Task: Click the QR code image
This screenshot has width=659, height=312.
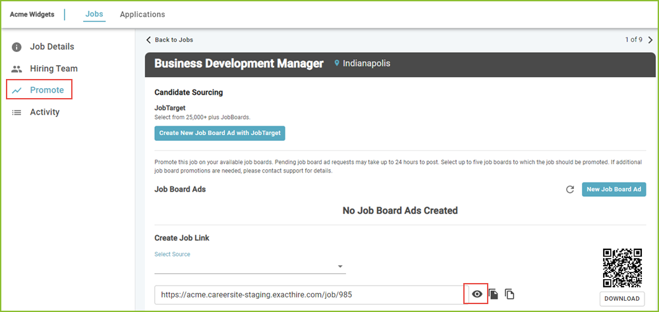Action: [x=622, y=267]
